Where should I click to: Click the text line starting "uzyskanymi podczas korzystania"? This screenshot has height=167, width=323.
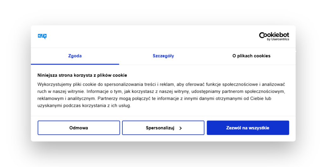click(84, 106)
